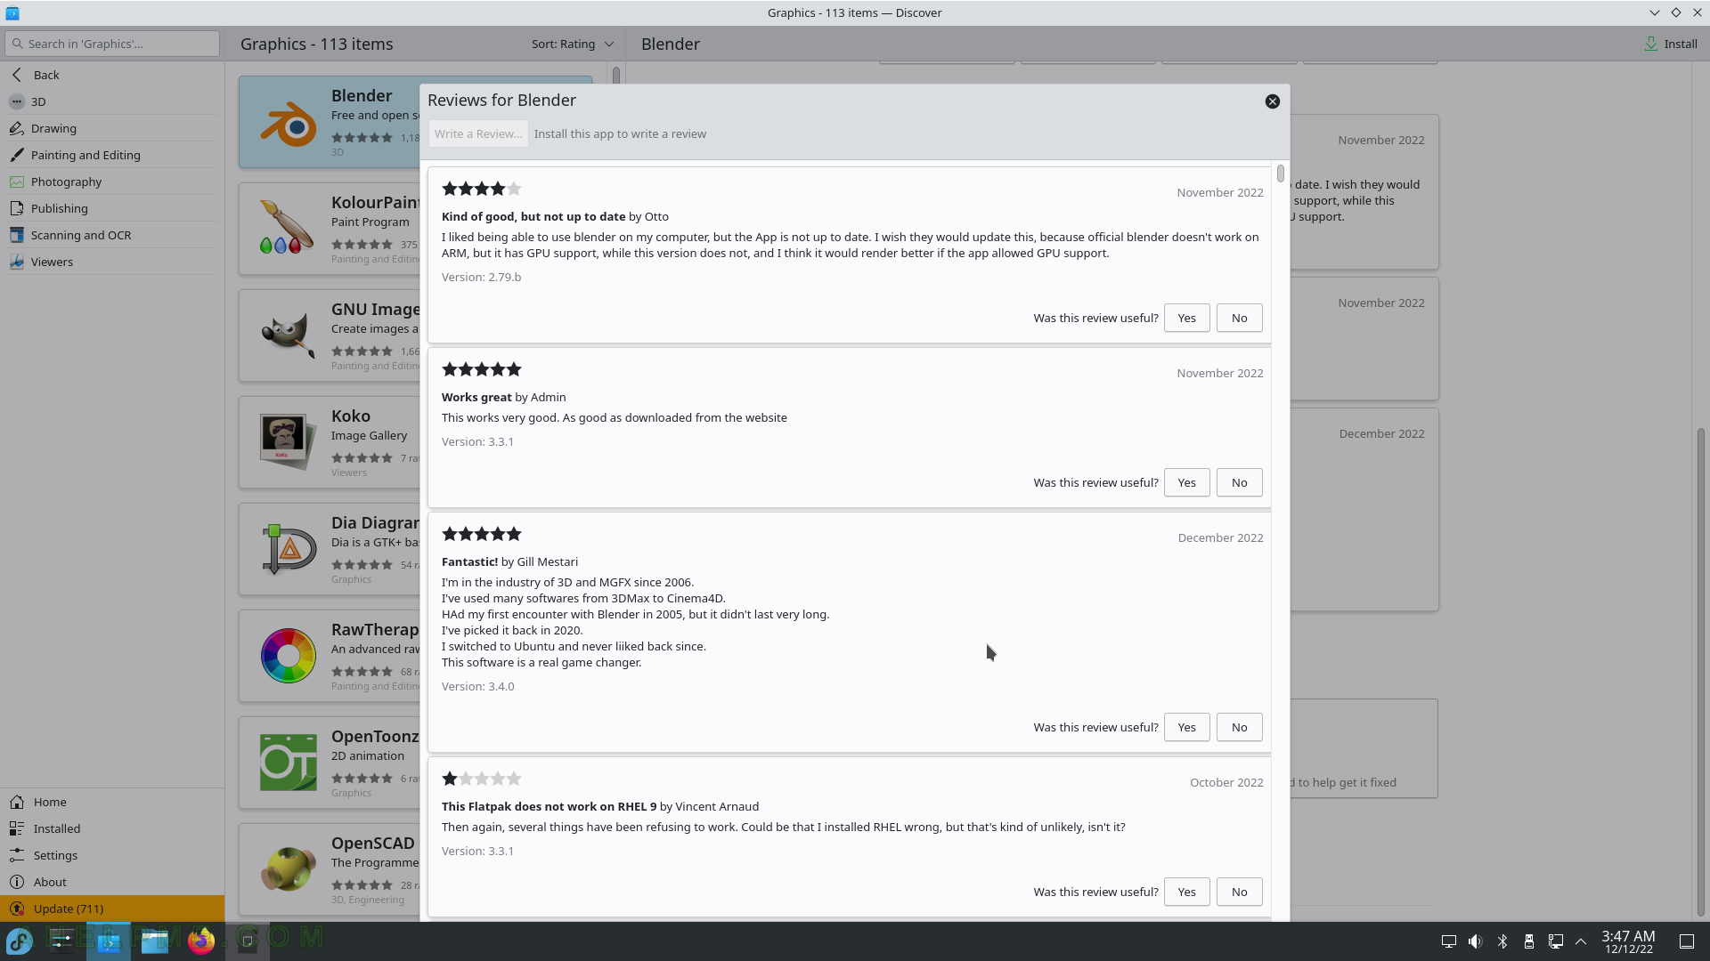Select the OpenSCAD app icon
The height and width of the screenshot is (961, 1710).
(288, 869)
